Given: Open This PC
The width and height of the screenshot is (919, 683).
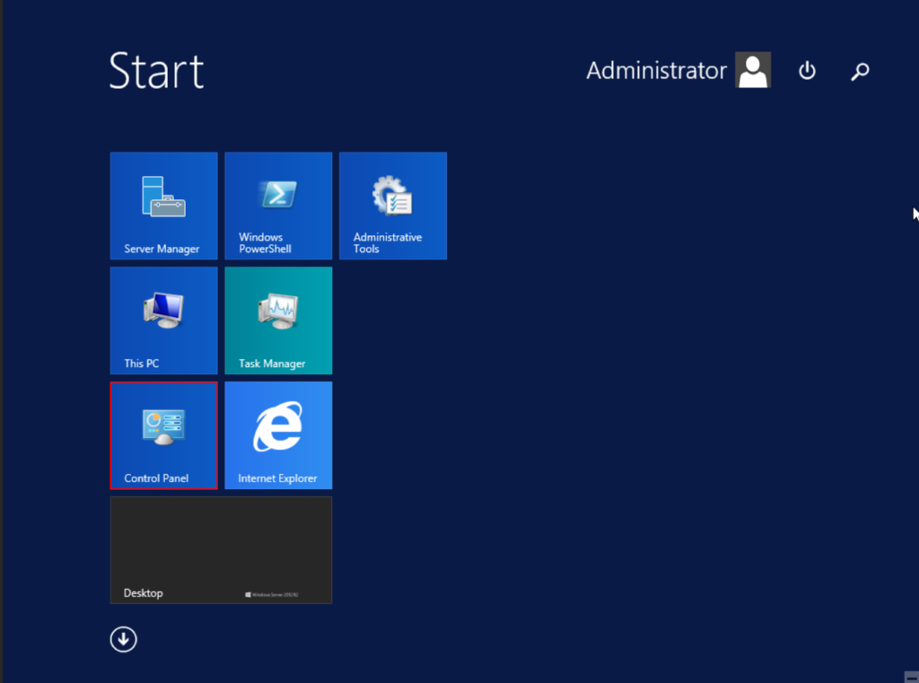Looking at the screenshot, I should [163, 320].
